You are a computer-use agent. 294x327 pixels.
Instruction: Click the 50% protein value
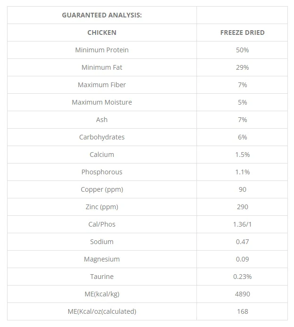point(242,50)
